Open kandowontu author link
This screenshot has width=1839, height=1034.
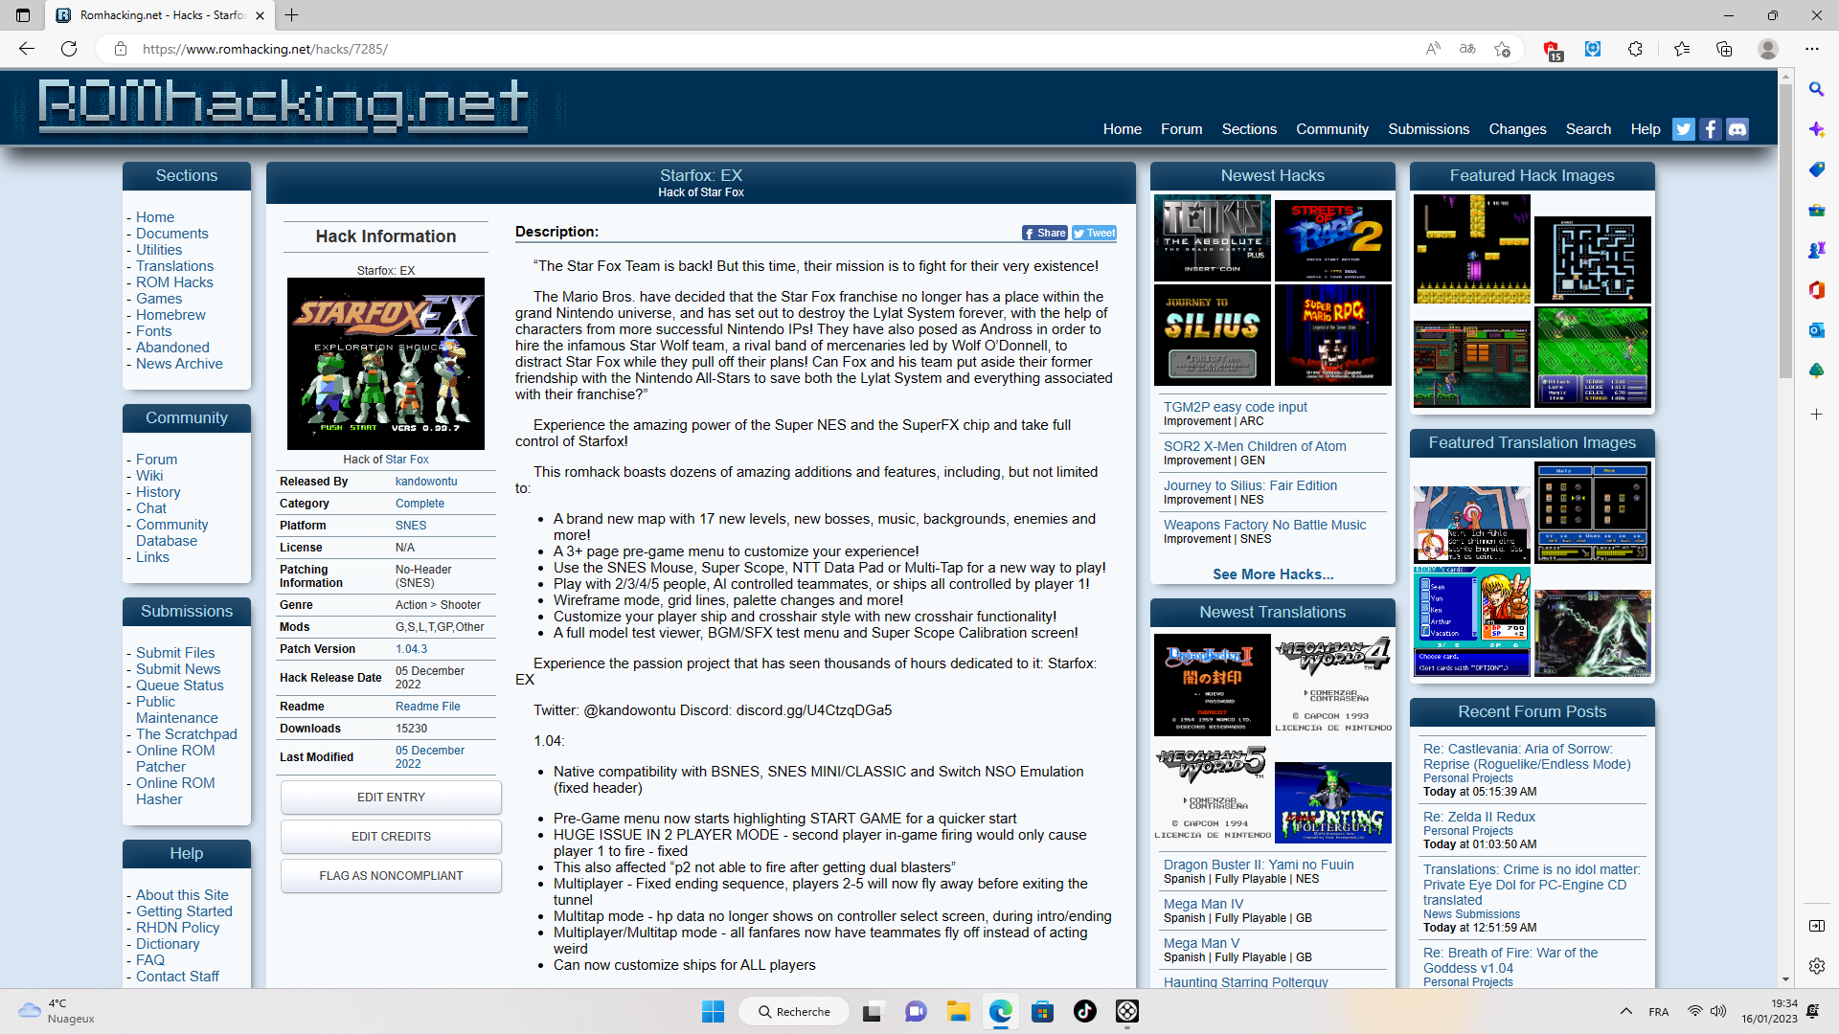coord(426,482)
